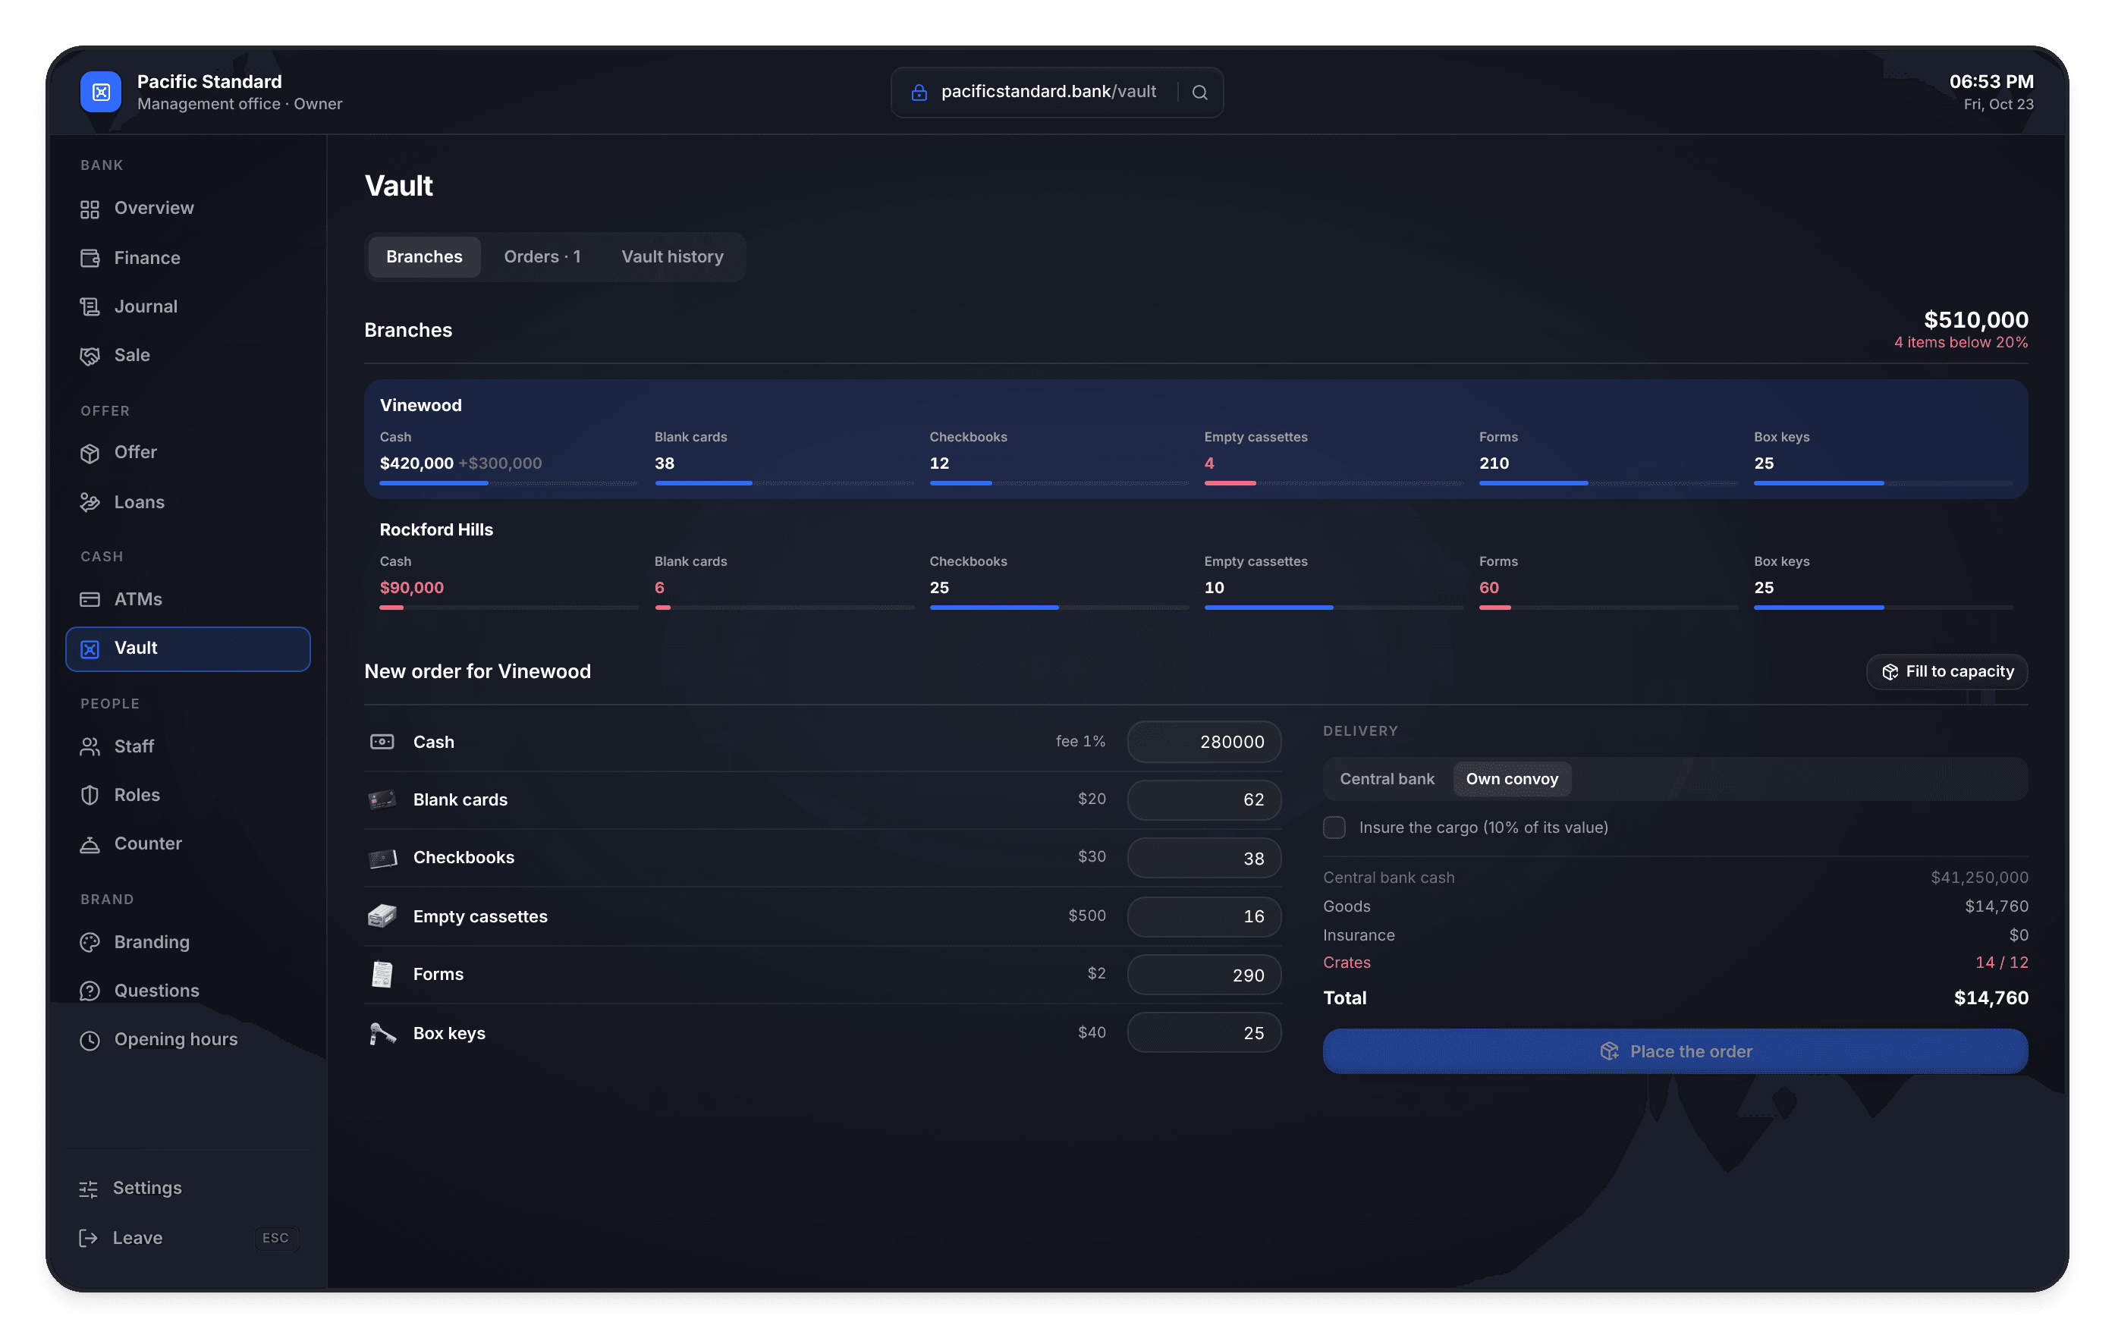2115x1338 pixels.
Task: Click the Pacific Standard vault logo icon
Action: 100,93
